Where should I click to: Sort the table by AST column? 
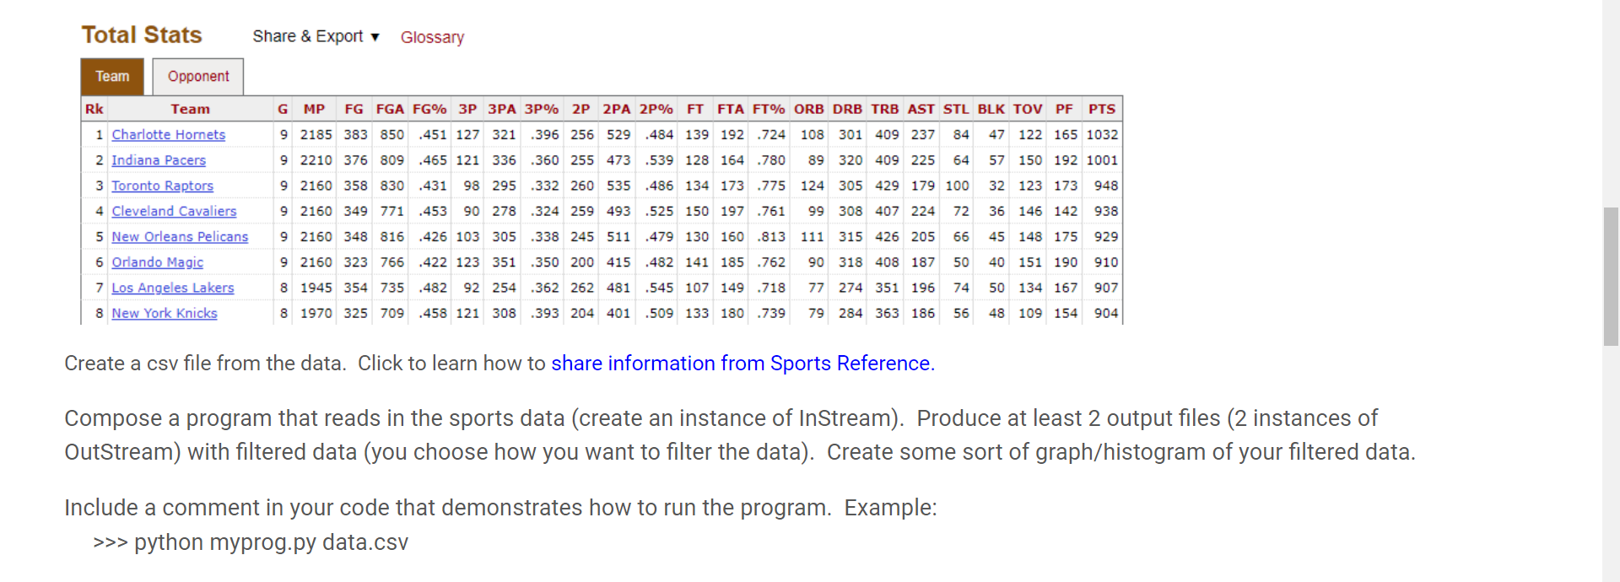point(921,109)
